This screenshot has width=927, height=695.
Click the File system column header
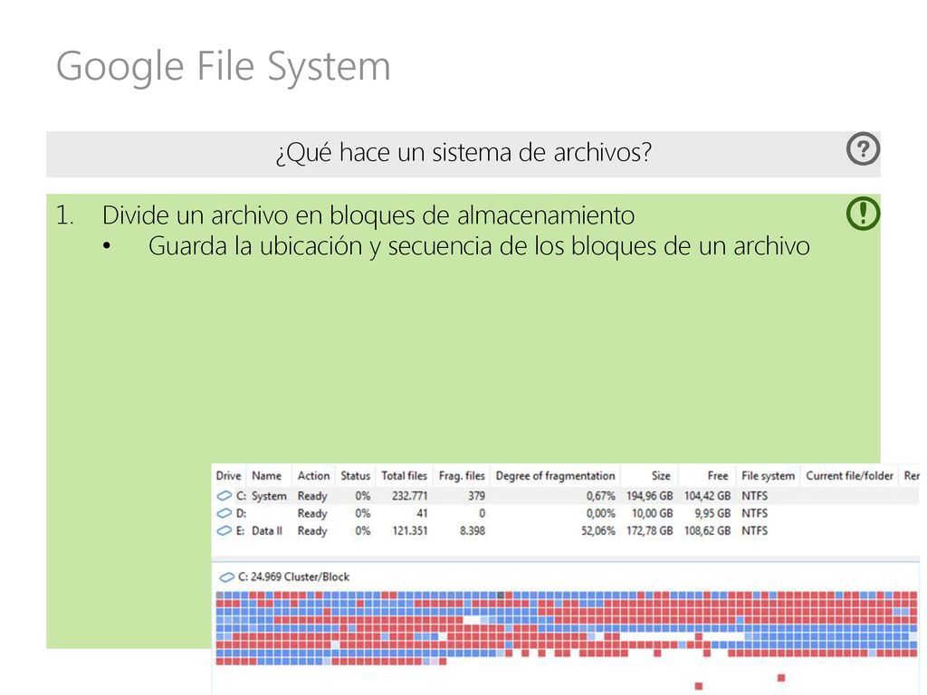(x=768, y=476)
